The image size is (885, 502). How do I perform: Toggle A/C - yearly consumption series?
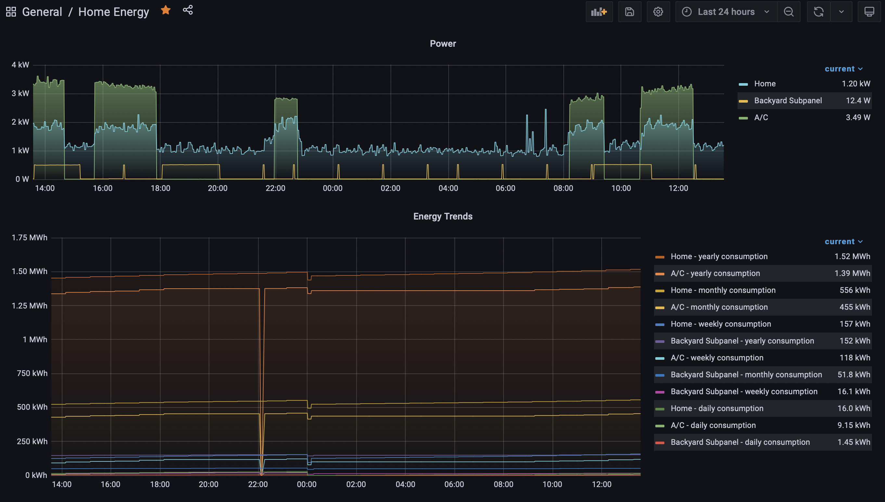[715, 273]
